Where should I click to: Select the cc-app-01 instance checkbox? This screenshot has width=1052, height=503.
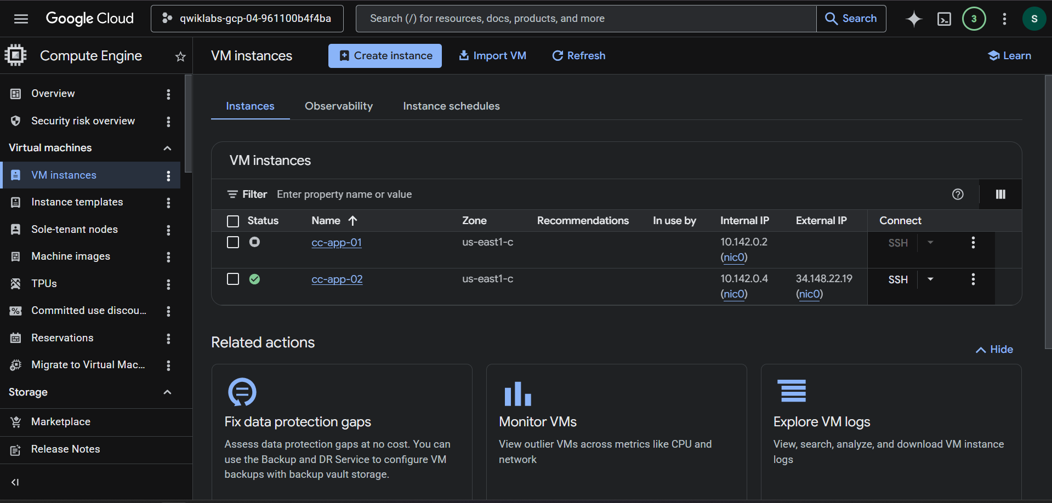pyautogui.click(x=233, y=242)
